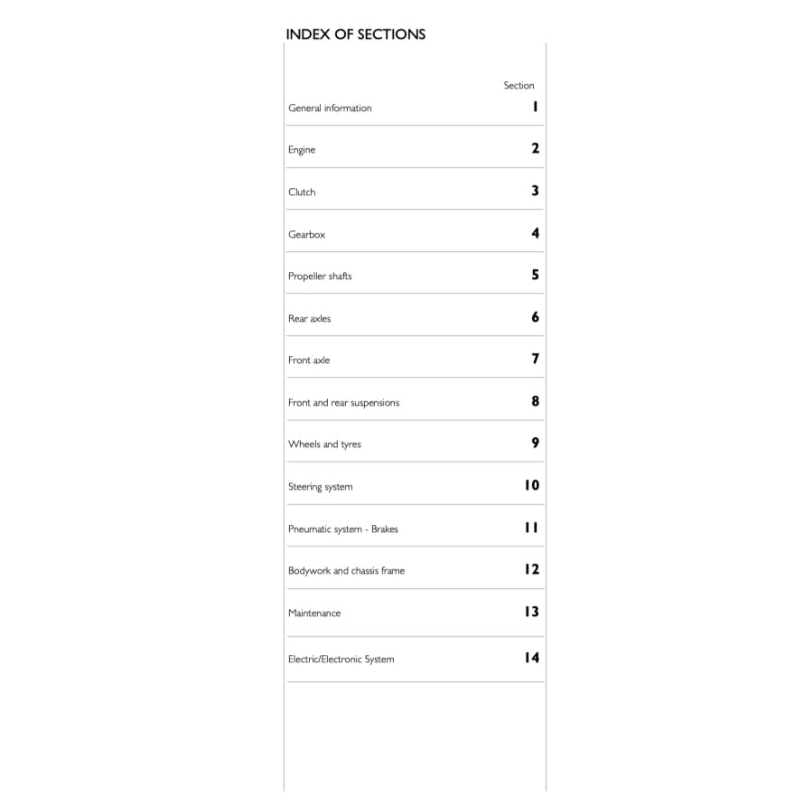Click section number 2

tap(535, 148)
